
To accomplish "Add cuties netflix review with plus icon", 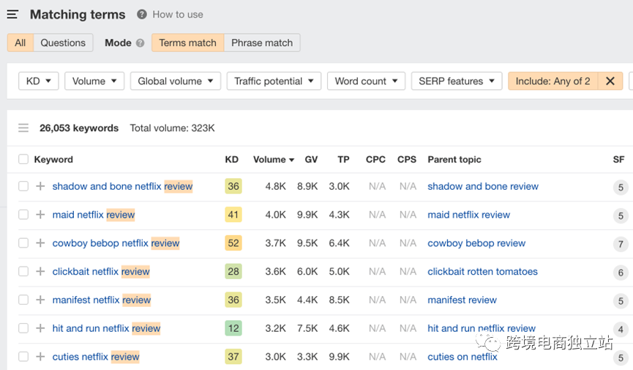I will tap(40, 357).
